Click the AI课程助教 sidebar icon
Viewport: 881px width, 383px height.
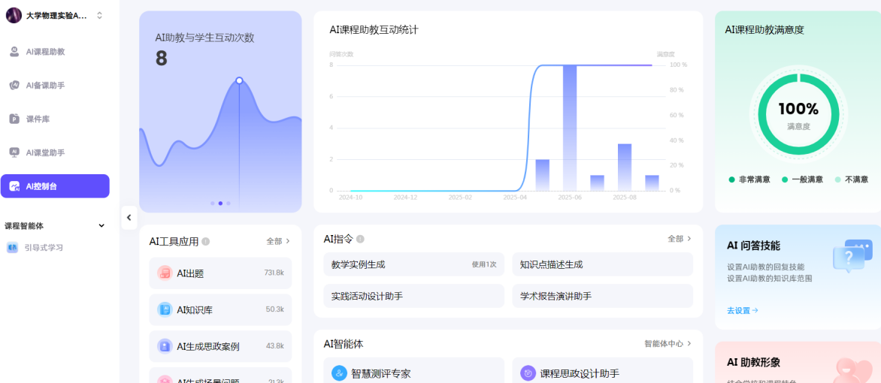(x=14, y=52)
